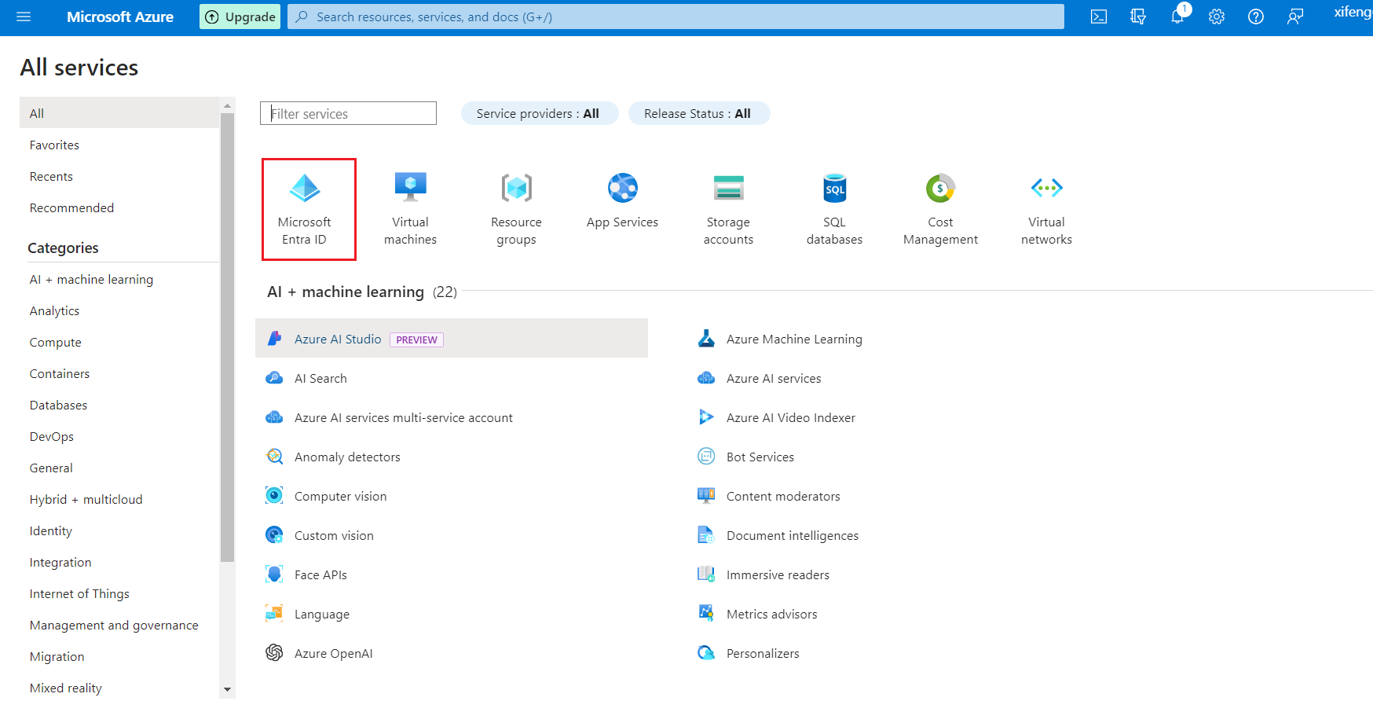Click the Azure Machine Learning icon
The height and width of the screenshot is (701, 1373).
[x=706, y=339]
